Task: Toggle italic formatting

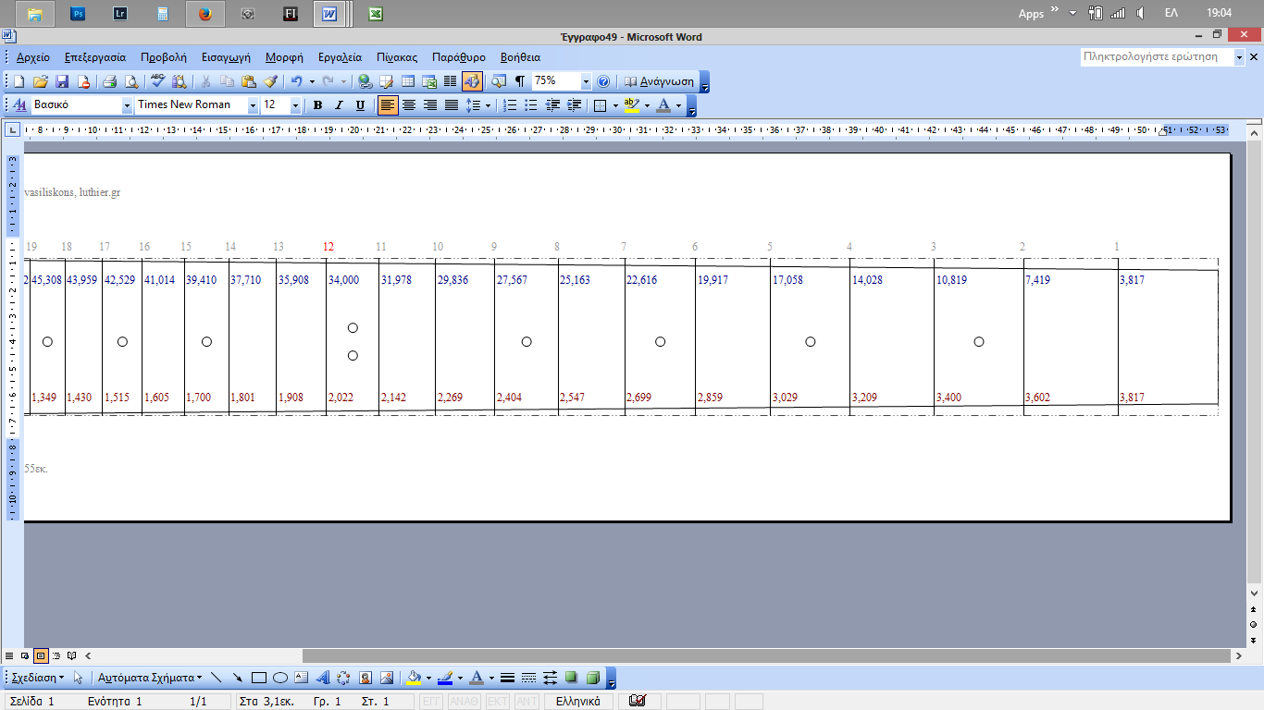Action: click(x=339, y=105)
